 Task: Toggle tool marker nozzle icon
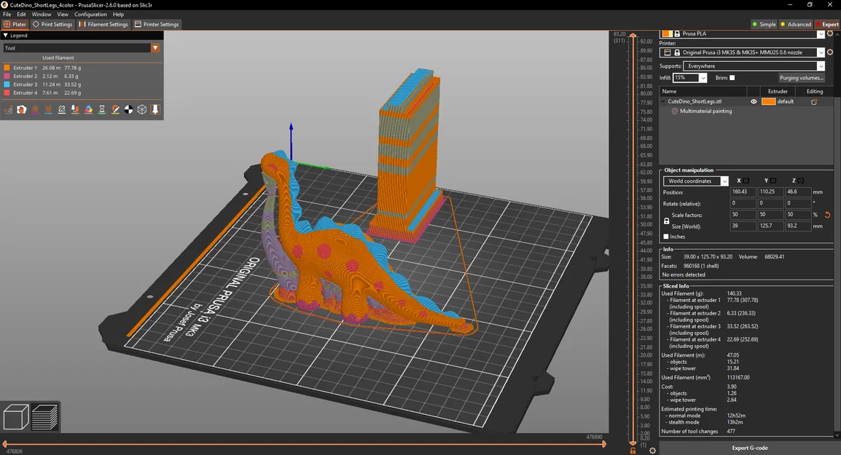[155, 109]
